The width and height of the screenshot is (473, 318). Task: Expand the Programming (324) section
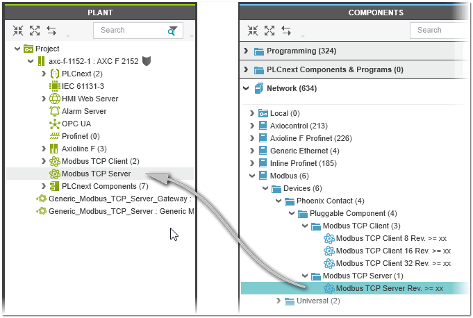pyautogui.click(x=247, y=51)
